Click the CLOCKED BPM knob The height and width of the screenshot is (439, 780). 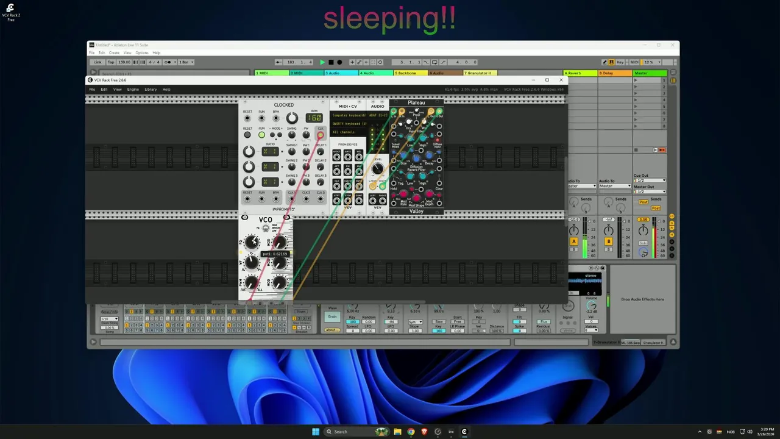[292, 118]
